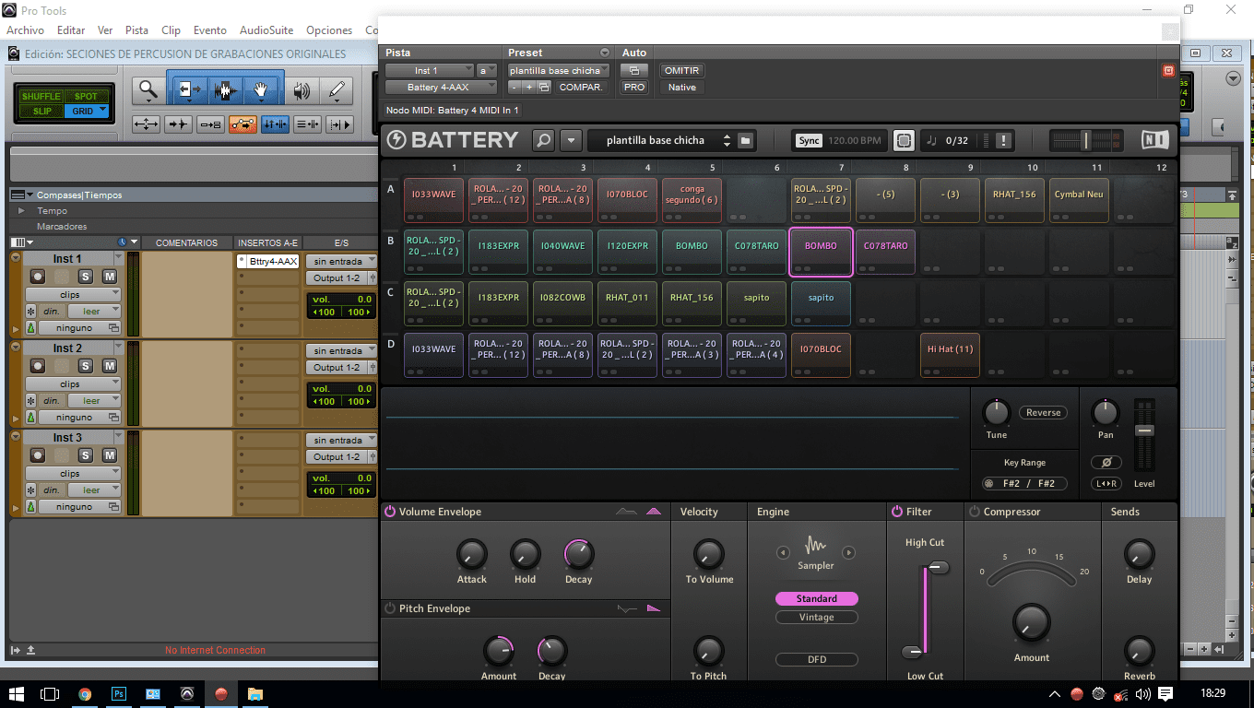Open the Pista menu
Viewport: 1254px width, 708px height.
coord(136,30)
